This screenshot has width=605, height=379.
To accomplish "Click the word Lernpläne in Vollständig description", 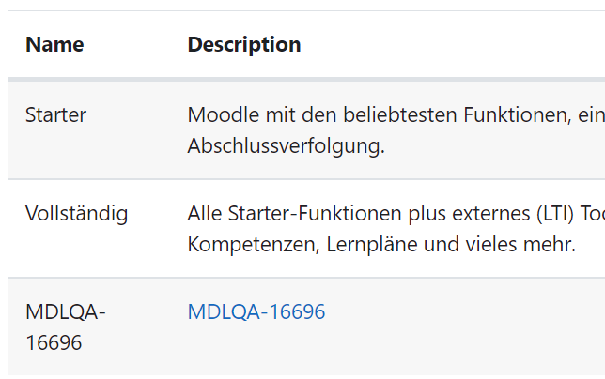I will (x=372, y=244).
